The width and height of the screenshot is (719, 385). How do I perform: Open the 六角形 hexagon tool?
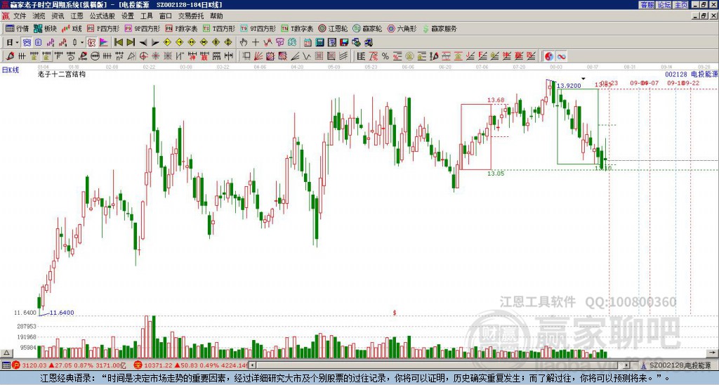[402, 28]
